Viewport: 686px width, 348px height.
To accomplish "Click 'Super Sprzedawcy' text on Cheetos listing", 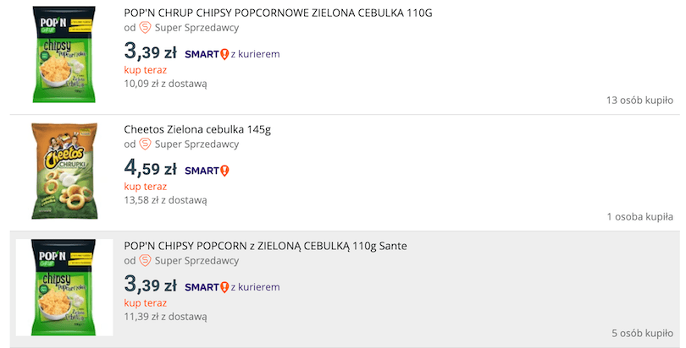I will [196, 144].
